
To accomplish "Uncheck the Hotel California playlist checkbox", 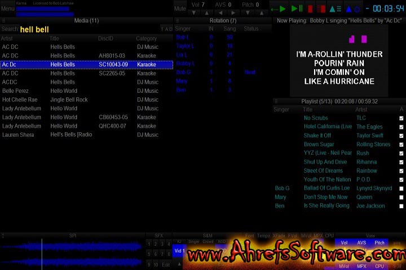I will (x=401, y=127).
